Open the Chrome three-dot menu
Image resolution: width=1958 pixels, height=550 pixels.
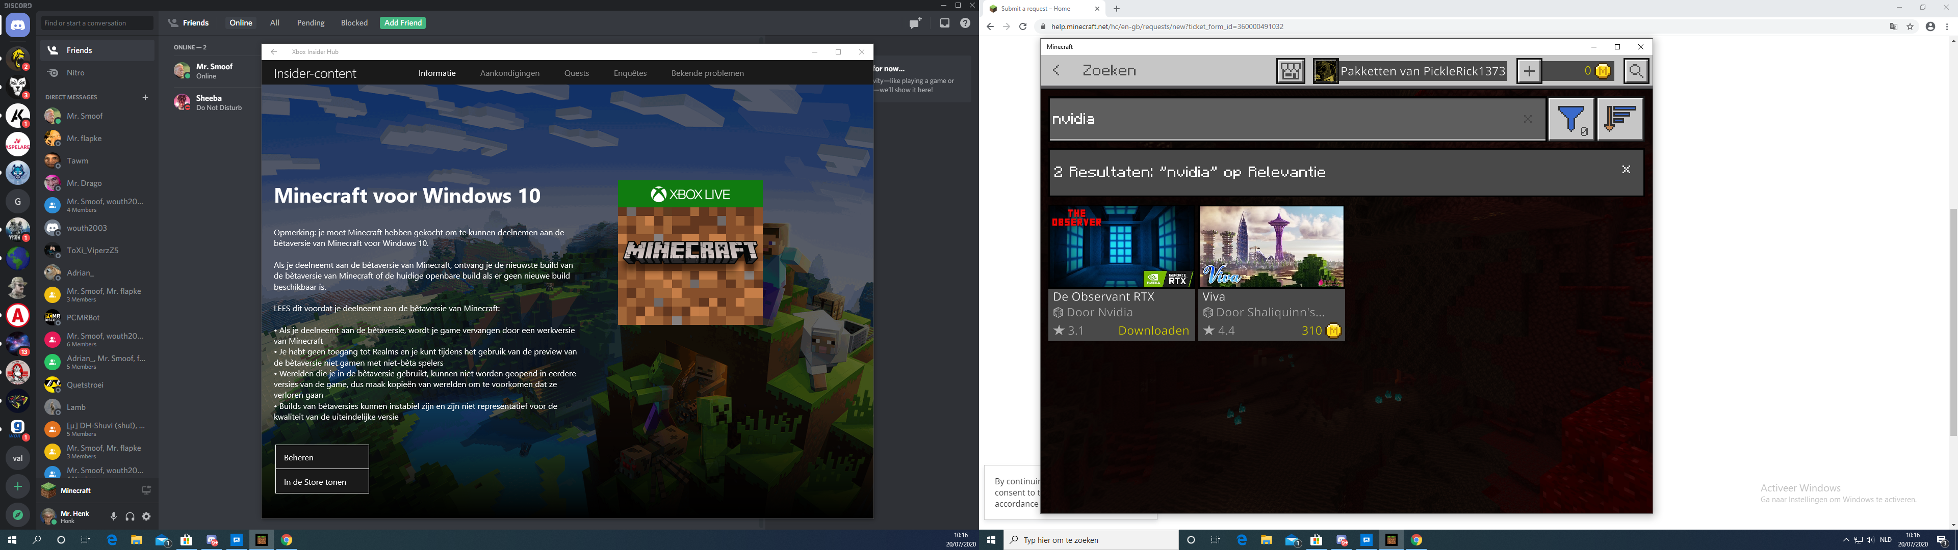click(1947, 26)
